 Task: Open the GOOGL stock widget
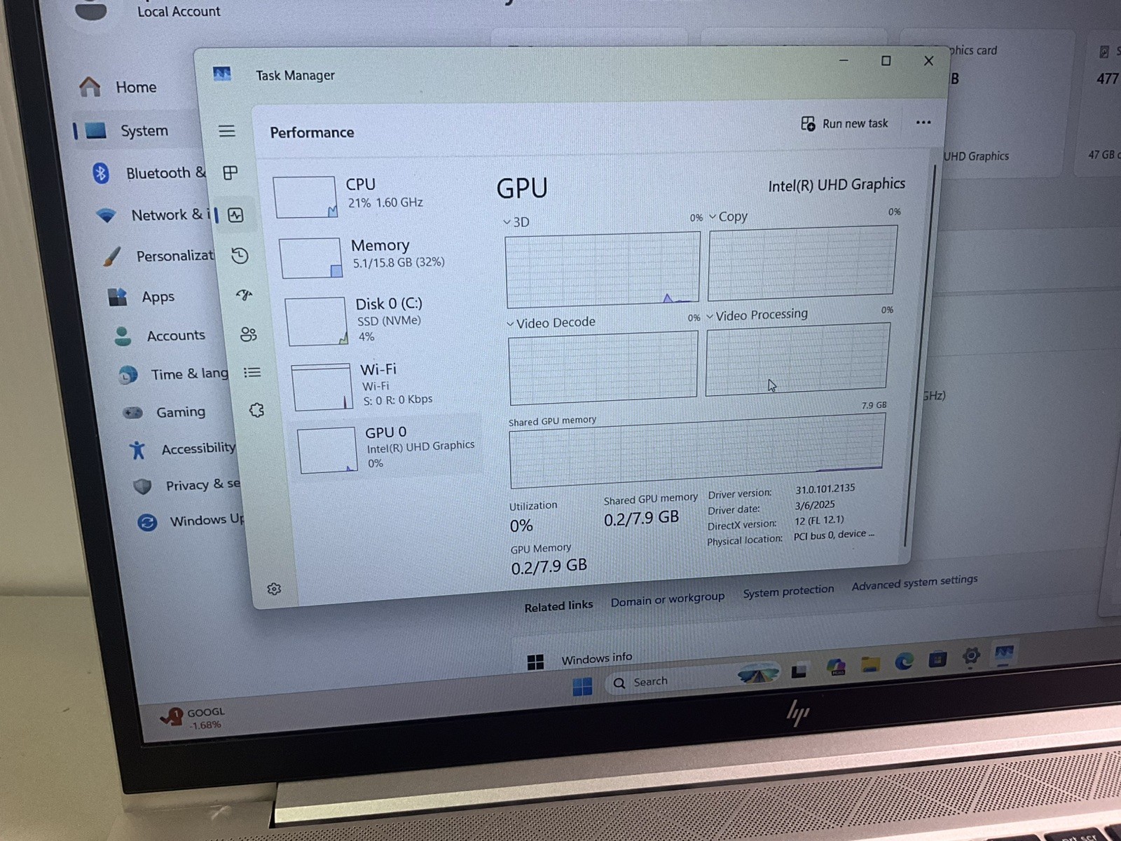tap(192, 718)
